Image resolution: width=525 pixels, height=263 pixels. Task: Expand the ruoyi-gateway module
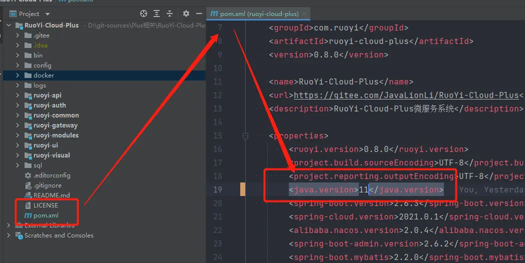point(18,125)
